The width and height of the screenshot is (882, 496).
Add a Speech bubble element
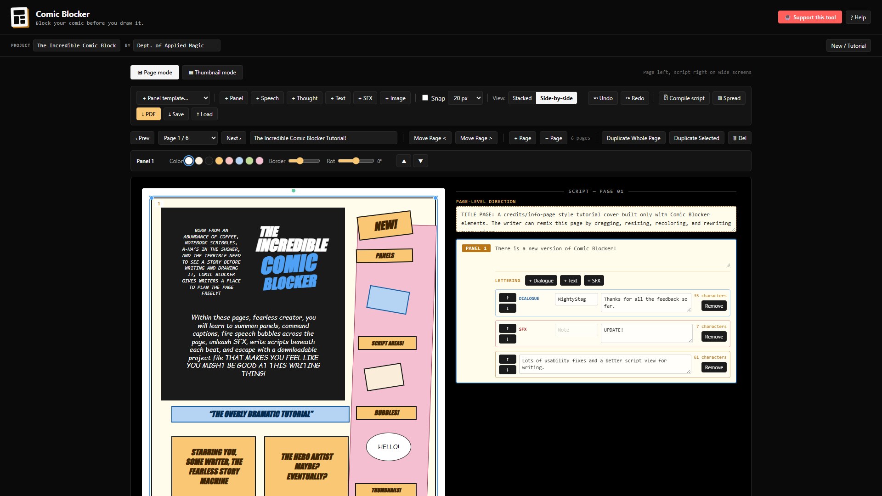267,98
